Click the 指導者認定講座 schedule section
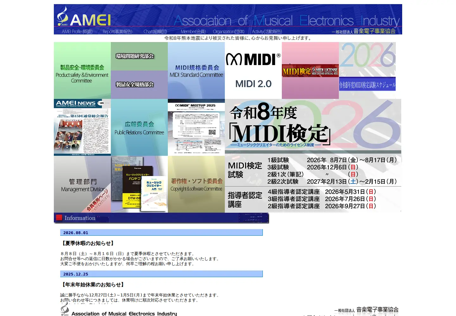This screenshot has width=456, height=316. click(x=313, y=199)
